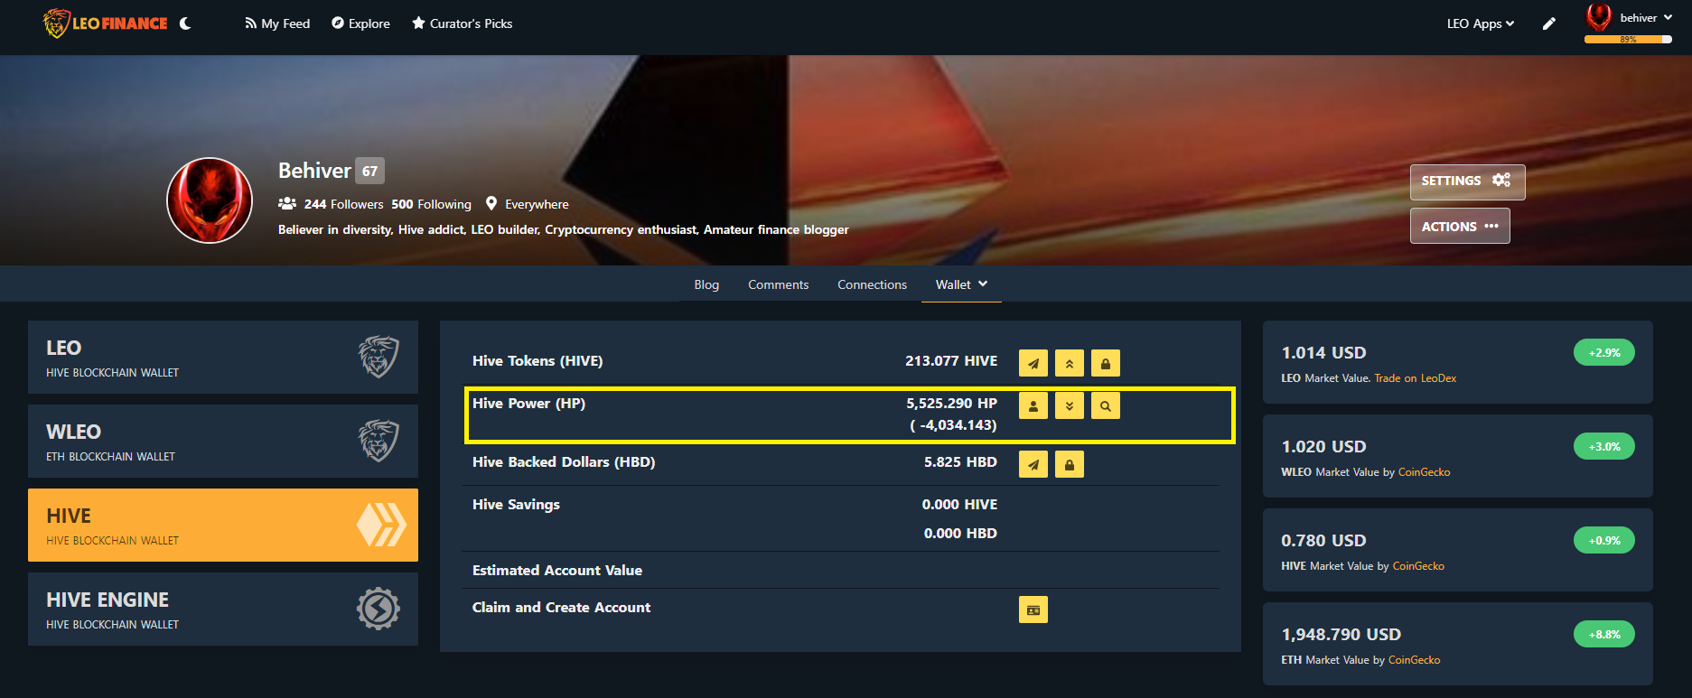Viewport: 1692px width, 698px height.
Task: Click the 0.780 USD HIVE value
Action: [x=1323, y=541]
